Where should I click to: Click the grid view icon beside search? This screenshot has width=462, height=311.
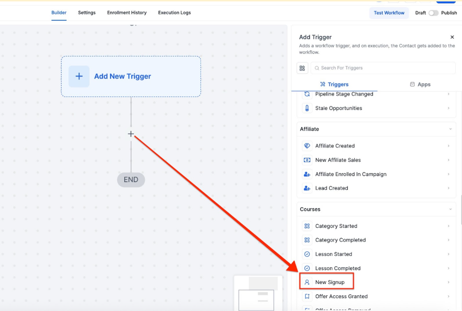tap(302, 68)
